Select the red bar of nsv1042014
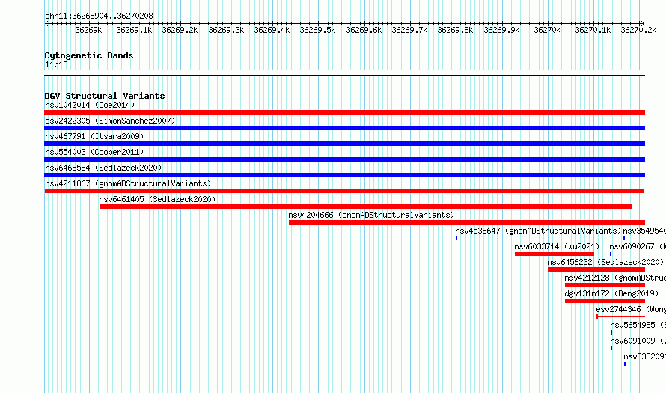 point(344,112)
